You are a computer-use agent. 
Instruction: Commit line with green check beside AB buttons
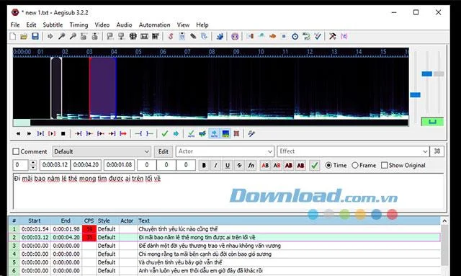click(314, 165)
